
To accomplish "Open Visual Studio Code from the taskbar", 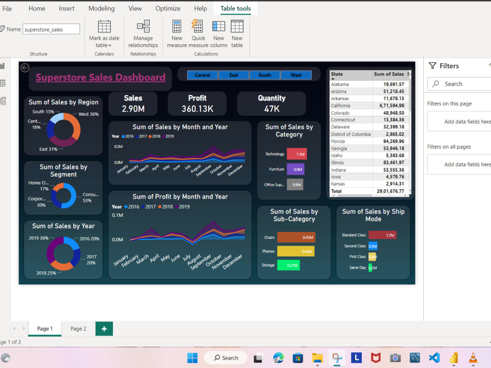I will 434,358.
